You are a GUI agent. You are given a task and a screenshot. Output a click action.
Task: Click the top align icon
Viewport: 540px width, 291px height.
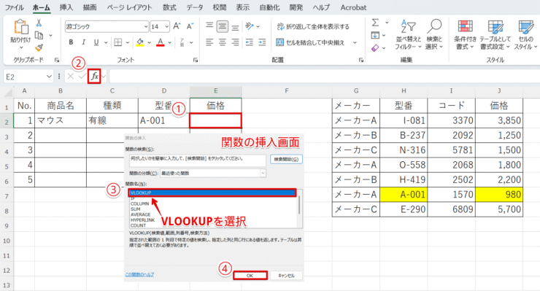209,26
